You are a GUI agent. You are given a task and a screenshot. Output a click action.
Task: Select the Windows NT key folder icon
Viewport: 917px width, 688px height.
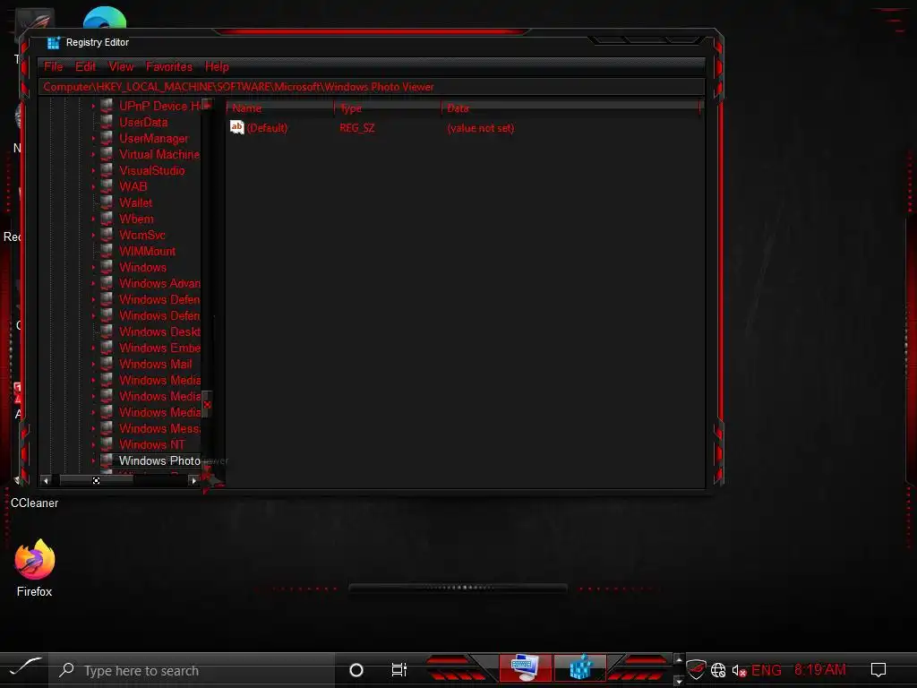(107, 444)
